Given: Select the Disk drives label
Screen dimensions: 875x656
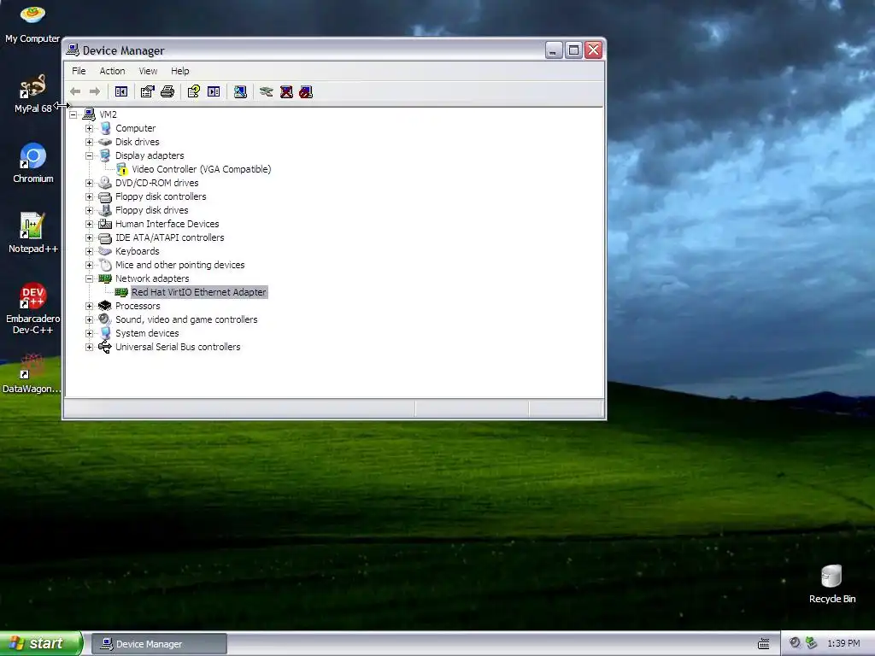Looking at the screenshot, I should [x=138, y=143].
